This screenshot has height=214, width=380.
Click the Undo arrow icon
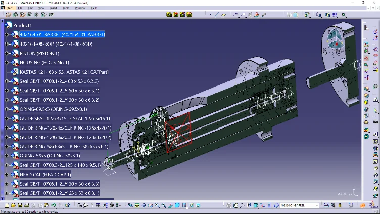(53, 205)
